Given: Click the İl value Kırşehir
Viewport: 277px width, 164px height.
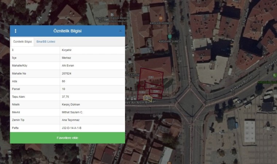Looking at the screenshot, I should point(67,50).
